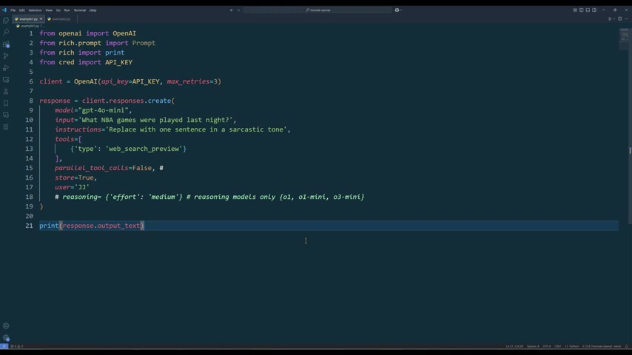632x355 pixels.
Task: Click example1.py in the breadcrumb
Action: pyautogui.click(x=29, y=26)
